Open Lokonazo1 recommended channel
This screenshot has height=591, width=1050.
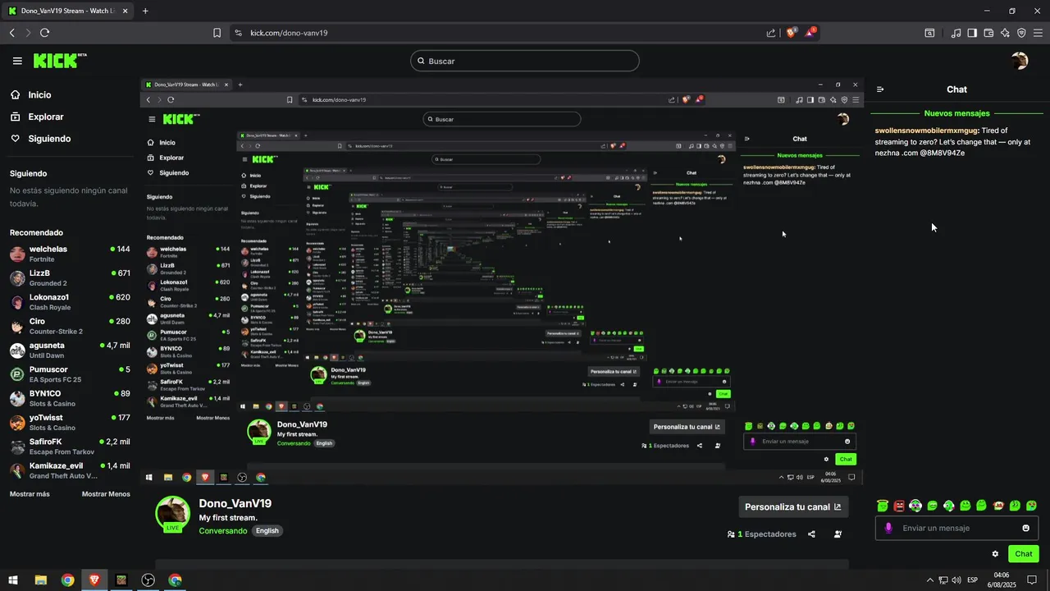(x=70, y=302)
